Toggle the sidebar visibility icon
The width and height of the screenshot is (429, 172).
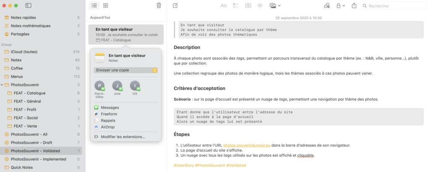tap(28, 5)
